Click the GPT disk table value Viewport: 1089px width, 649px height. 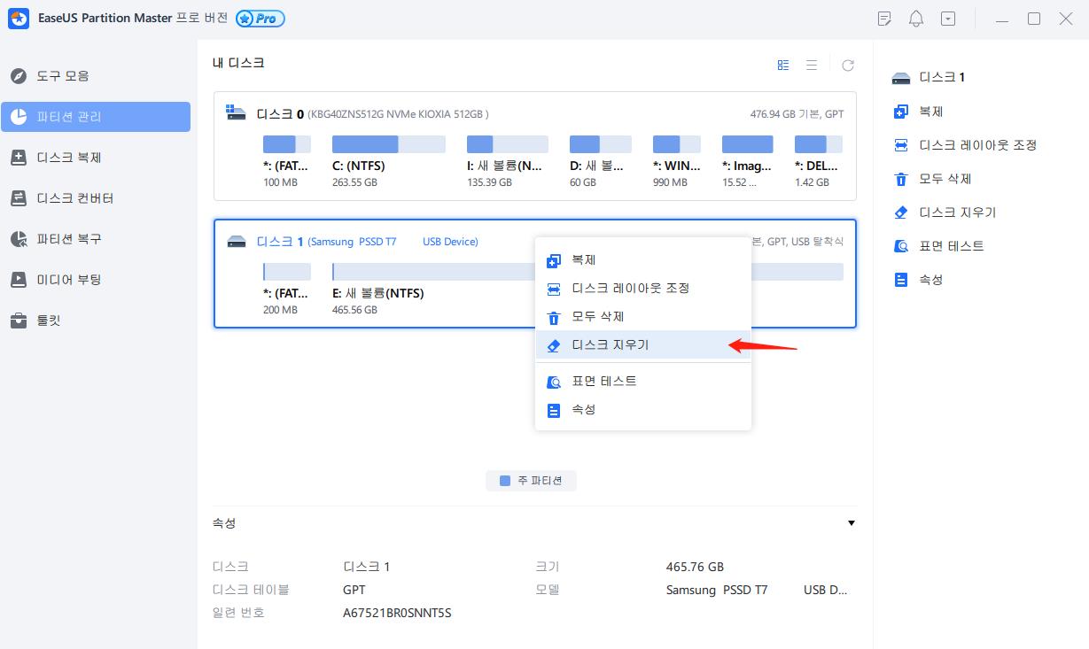coord(354,590)
